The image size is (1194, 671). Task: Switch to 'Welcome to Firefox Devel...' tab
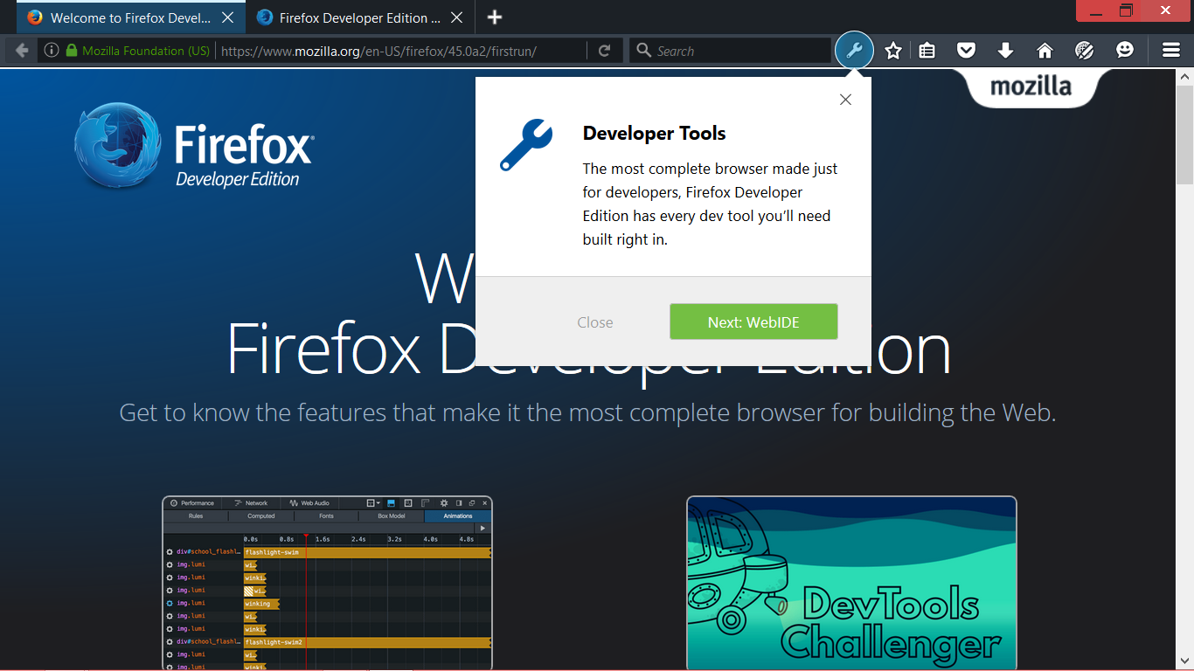click(x=131, y=17)
